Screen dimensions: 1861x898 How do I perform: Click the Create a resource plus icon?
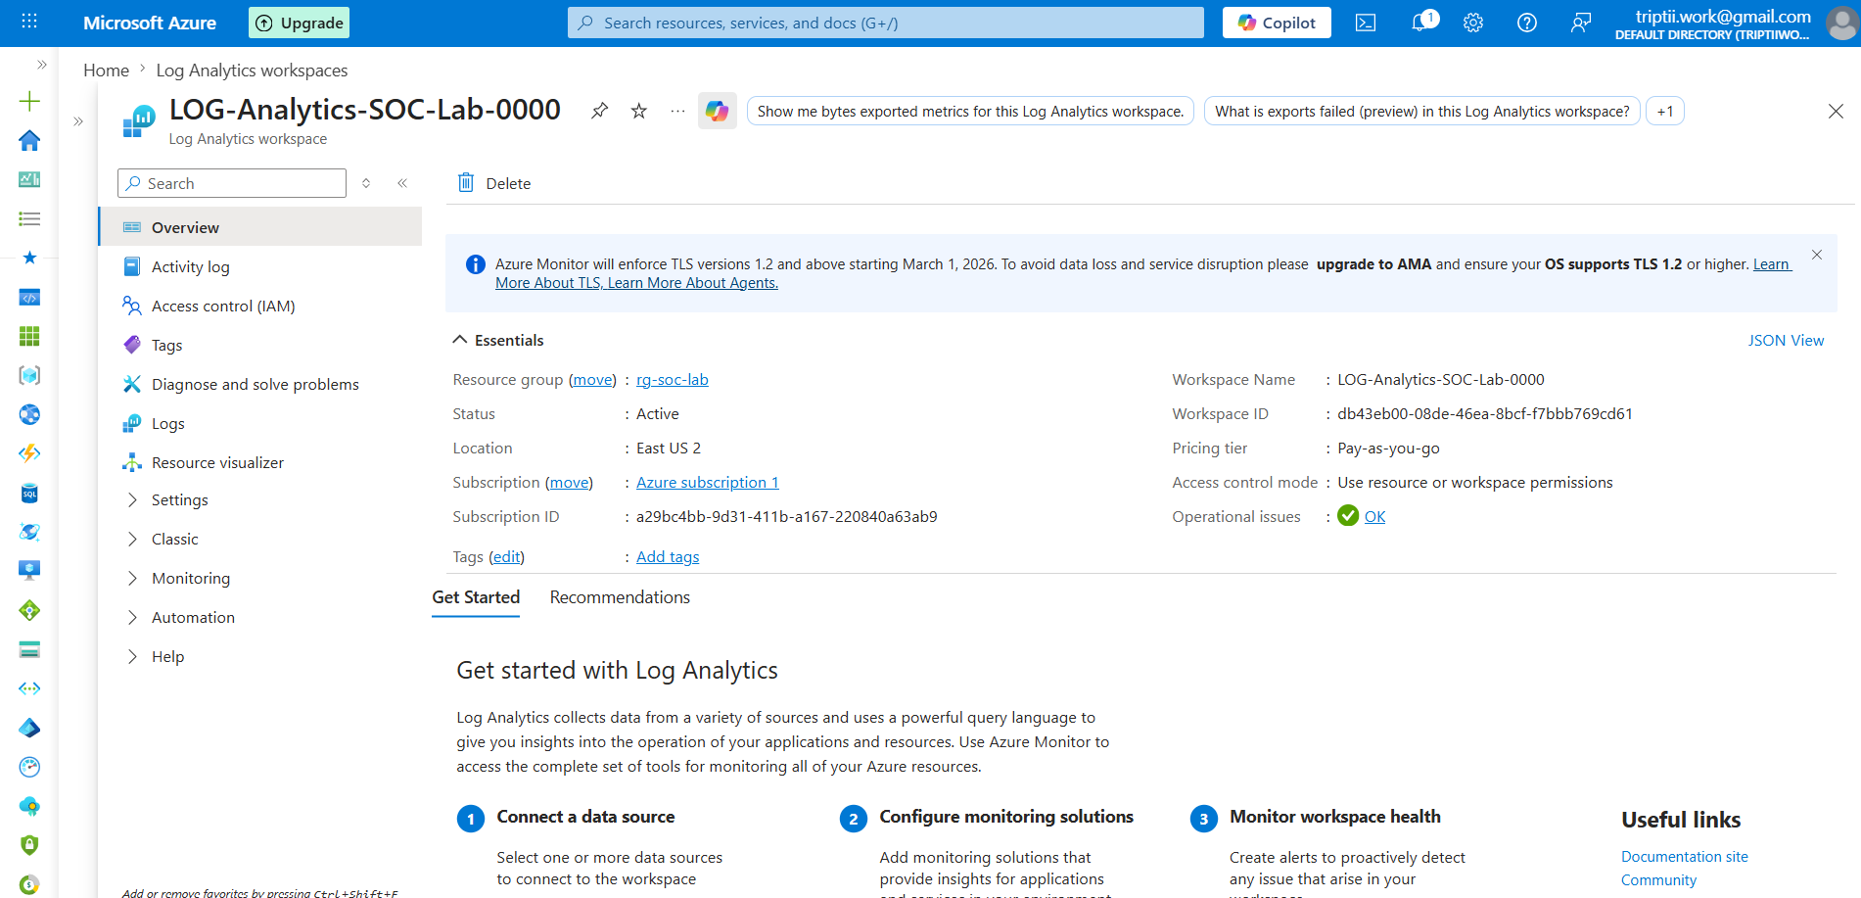point(29,101)
